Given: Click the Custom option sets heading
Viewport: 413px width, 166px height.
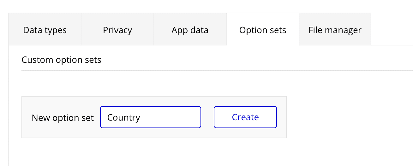Looking at the screenshot, I should (61, 60).
